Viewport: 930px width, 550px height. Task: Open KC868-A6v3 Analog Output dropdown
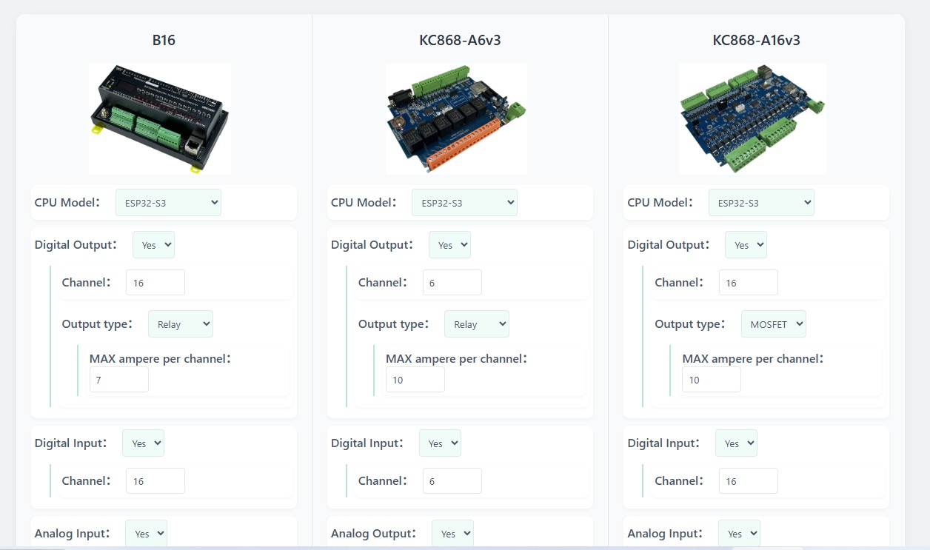[452, 534]
